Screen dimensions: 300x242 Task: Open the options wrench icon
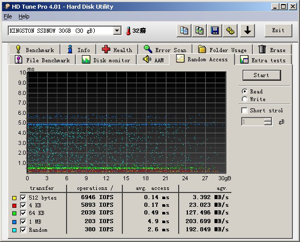(x=230, y=31)
